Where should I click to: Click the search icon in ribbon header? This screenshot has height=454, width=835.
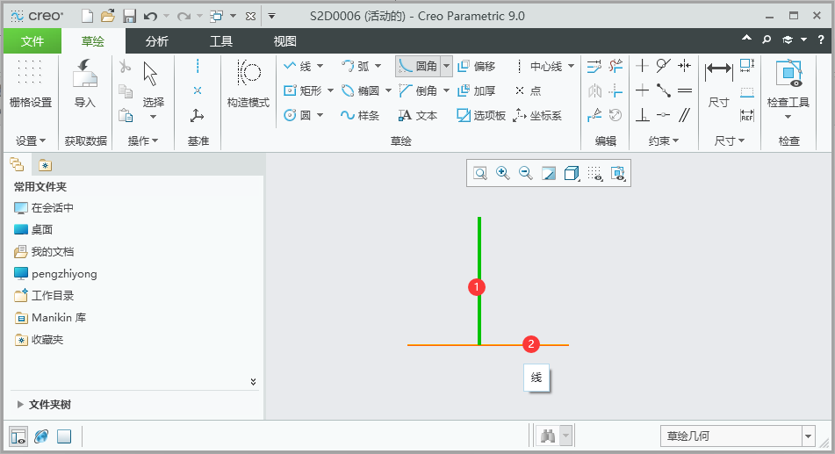pyautogui.click(x=767, y=40)
